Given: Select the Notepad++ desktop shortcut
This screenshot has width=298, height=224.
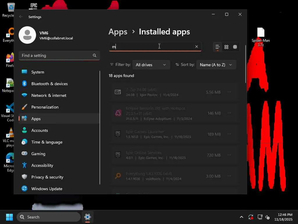Looking at the screenshot, I should [8, 85].
